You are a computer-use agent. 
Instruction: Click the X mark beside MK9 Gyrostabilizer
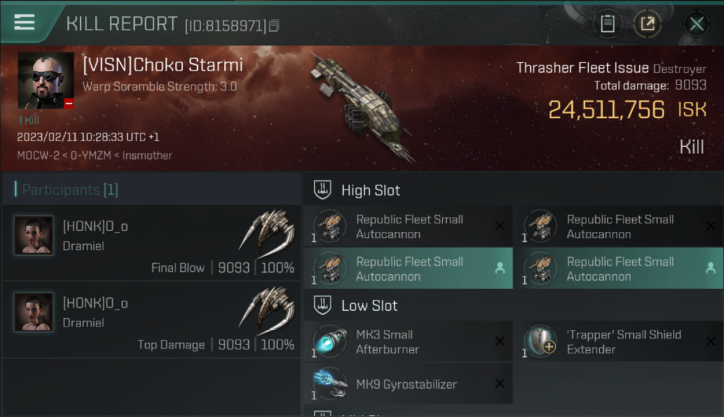(x=500, y=384)
